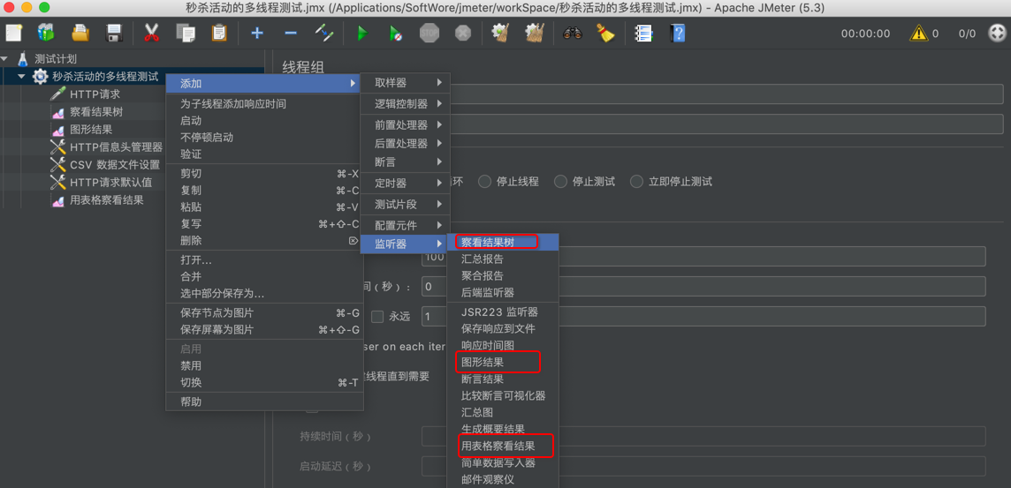
Task: Select HTTP信息头管理器 tree item
Action: pyautogui.click(x=116, y=146)
